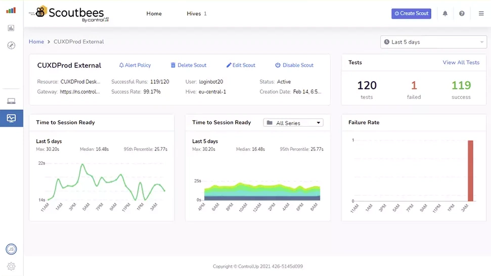Open the hamburger menu icon
The height and width of the screenshot is (276, 491).
click(481, 14)
